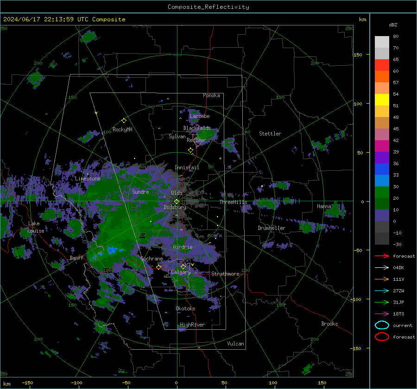
Task: Click the Ponoka town label
Action: (x=211, y=95)
